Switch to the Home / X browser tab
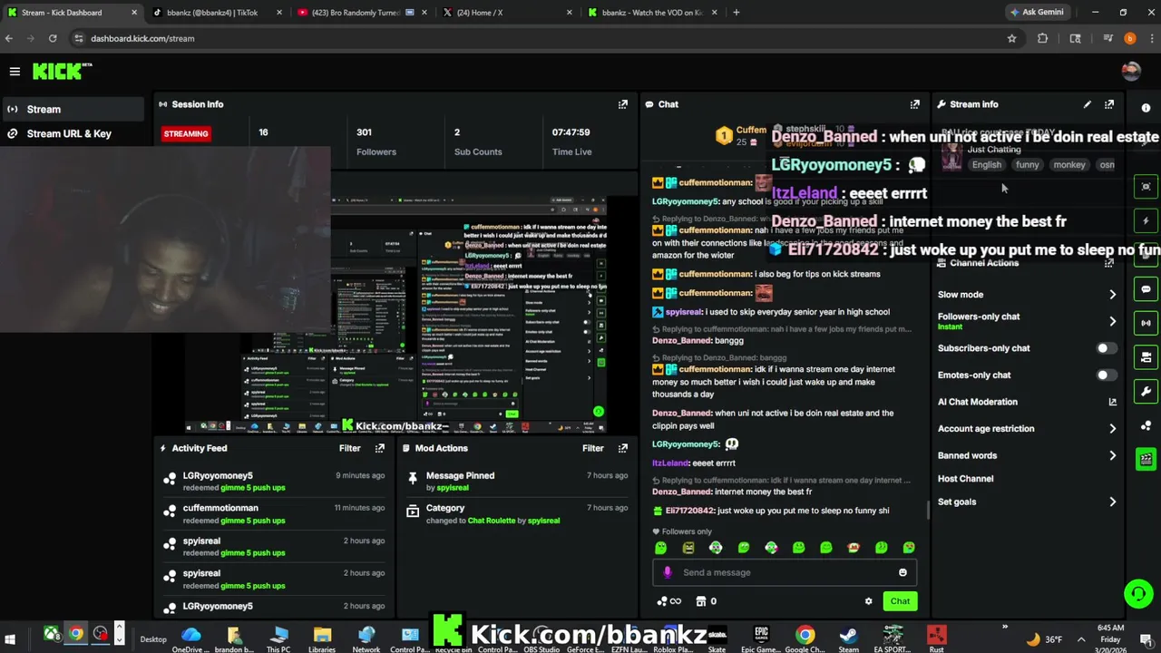This screenshot has height=653, width=1161. 506,13
